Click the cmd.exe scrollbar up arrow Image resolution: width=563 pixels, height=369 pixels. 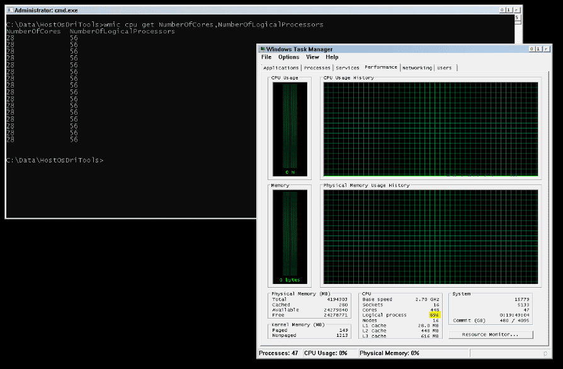(518, 18)
